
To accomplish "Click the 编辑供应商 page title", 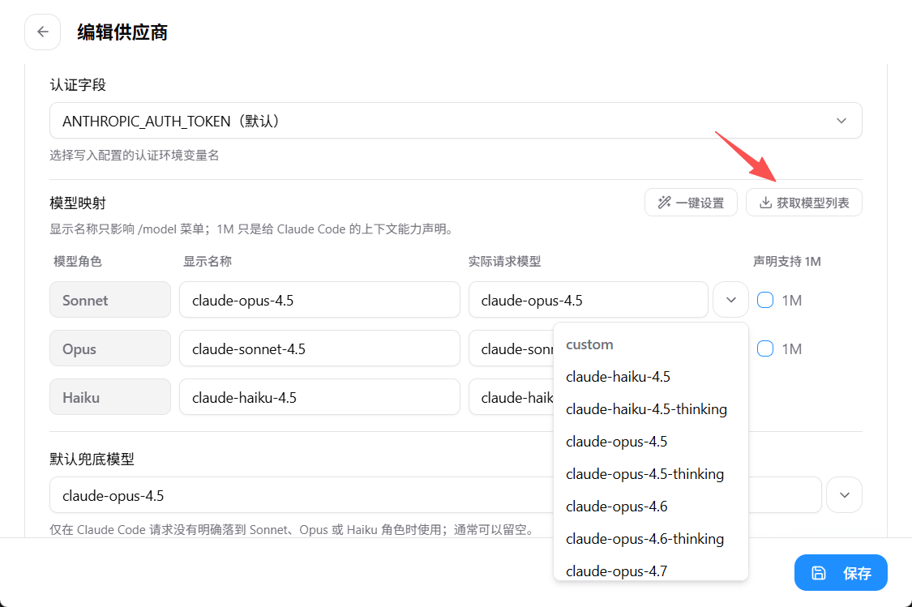I will [x=122, y=32].
